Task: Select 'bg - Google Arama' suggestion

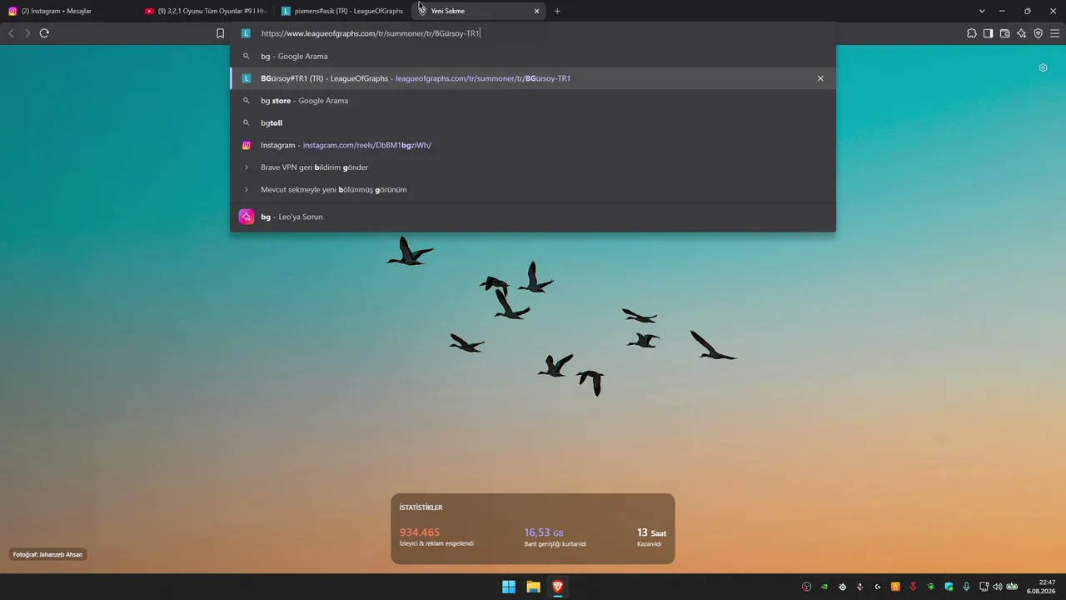Action: click(533, 56)
